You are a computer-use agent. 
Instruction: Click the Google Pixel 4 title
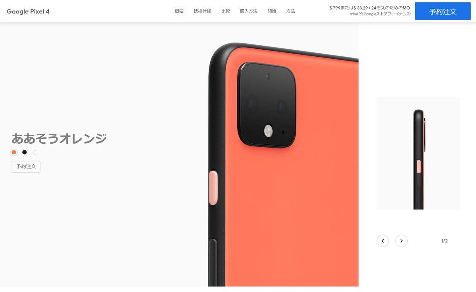[x=28, y=11]
